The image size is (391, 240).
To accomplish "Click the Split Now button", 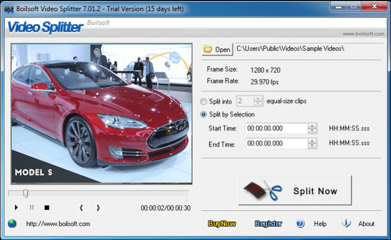I will point(295,191).
